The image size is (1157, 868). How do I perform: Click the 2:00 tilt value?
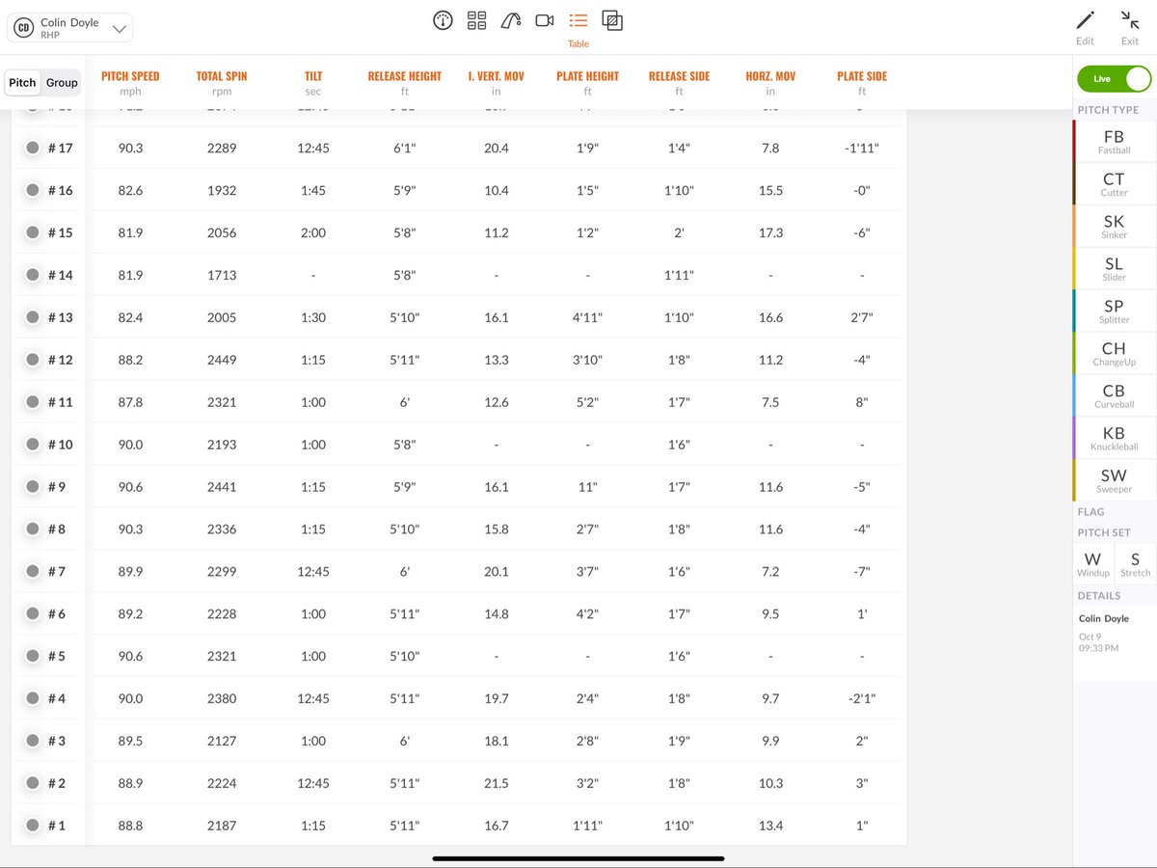coord(313,232)
